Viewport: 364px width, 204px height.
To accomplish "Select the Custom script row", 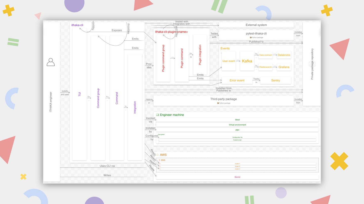I will (237, 140).
